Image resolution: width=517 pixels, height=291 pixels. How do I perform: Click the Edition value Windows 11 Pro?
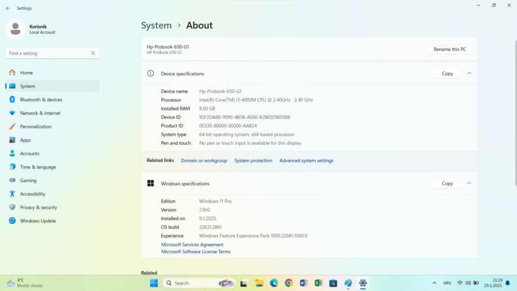215,202
